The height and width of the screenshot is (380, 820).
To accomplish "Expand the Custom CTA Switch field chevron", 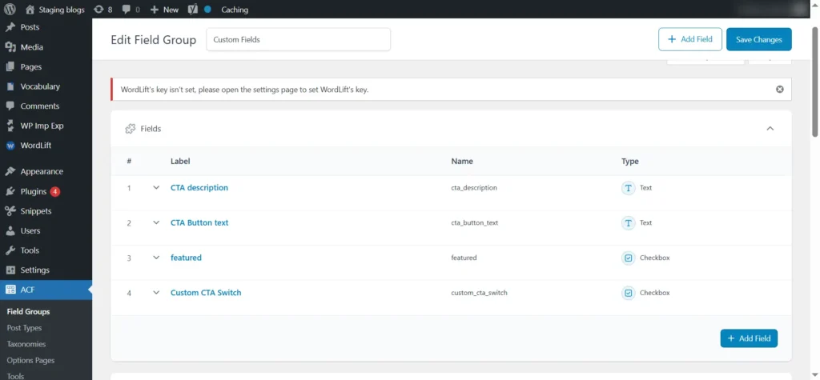I will 156,293.
